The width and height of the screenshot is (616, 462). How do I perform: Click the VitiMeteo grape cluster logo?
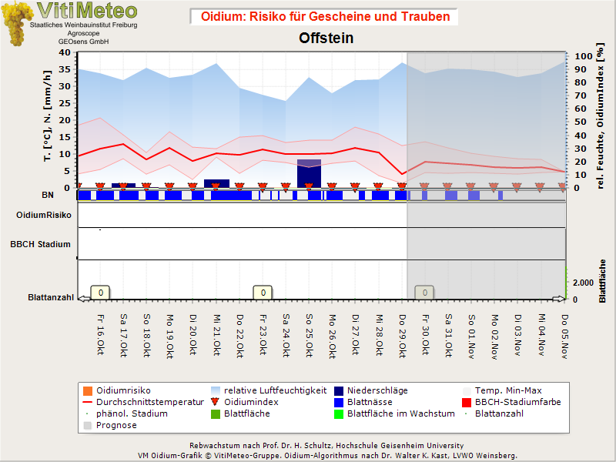16,24
